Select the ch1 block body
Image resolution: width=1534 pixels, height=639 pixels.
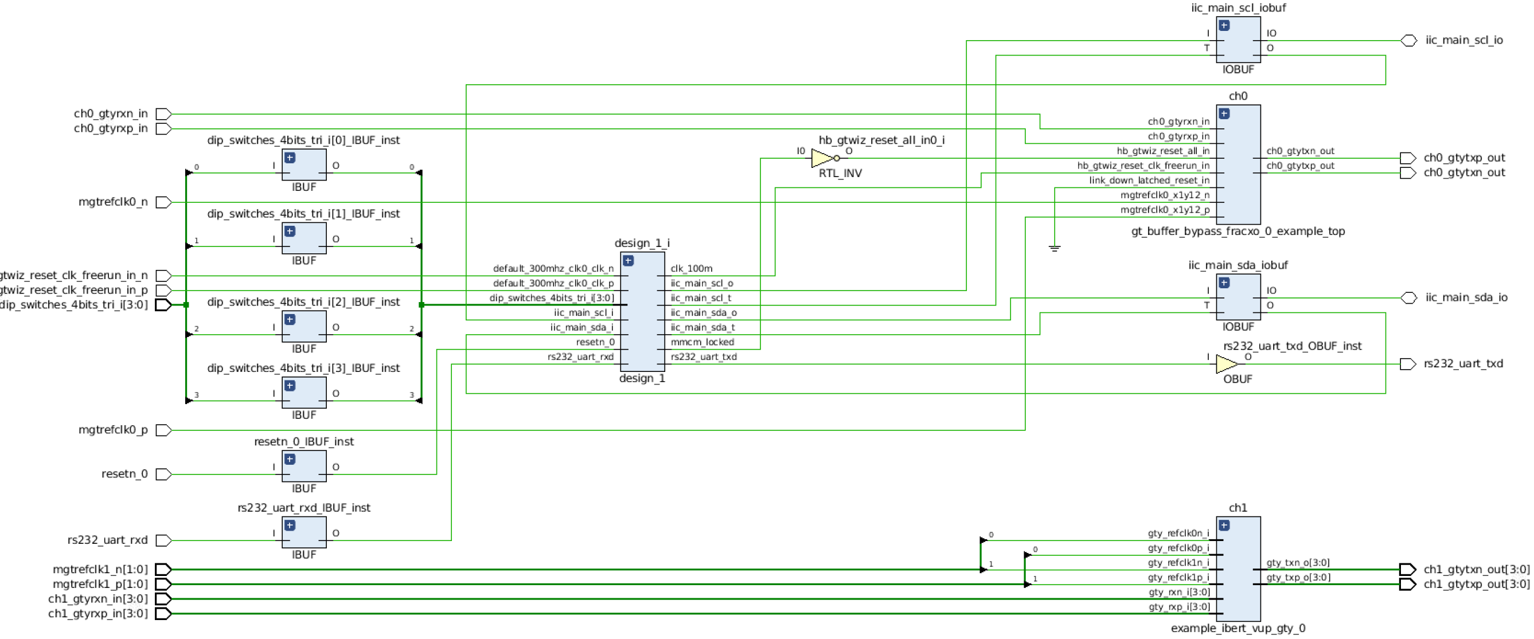point(1239,569)
